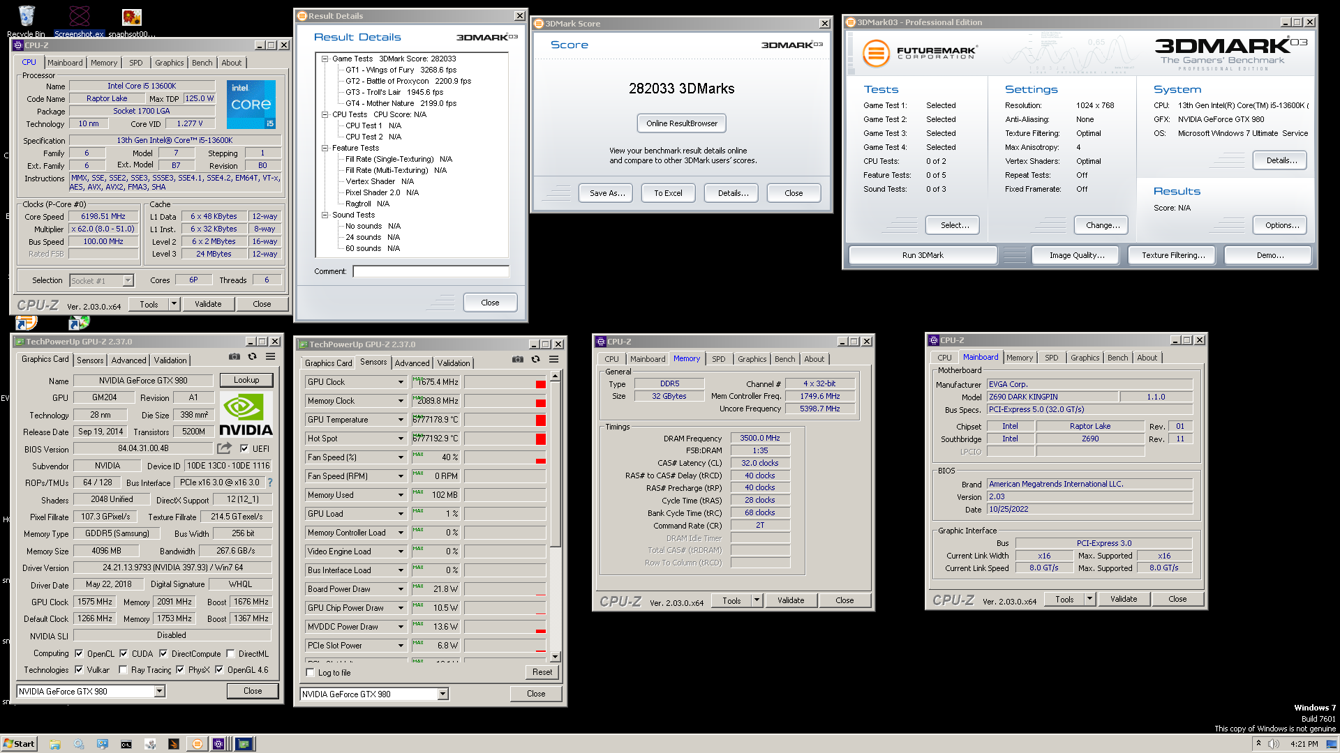The image size is (1340, 753).
Task: Collapse the Feature Tests tree node
Action: point(325,148)
